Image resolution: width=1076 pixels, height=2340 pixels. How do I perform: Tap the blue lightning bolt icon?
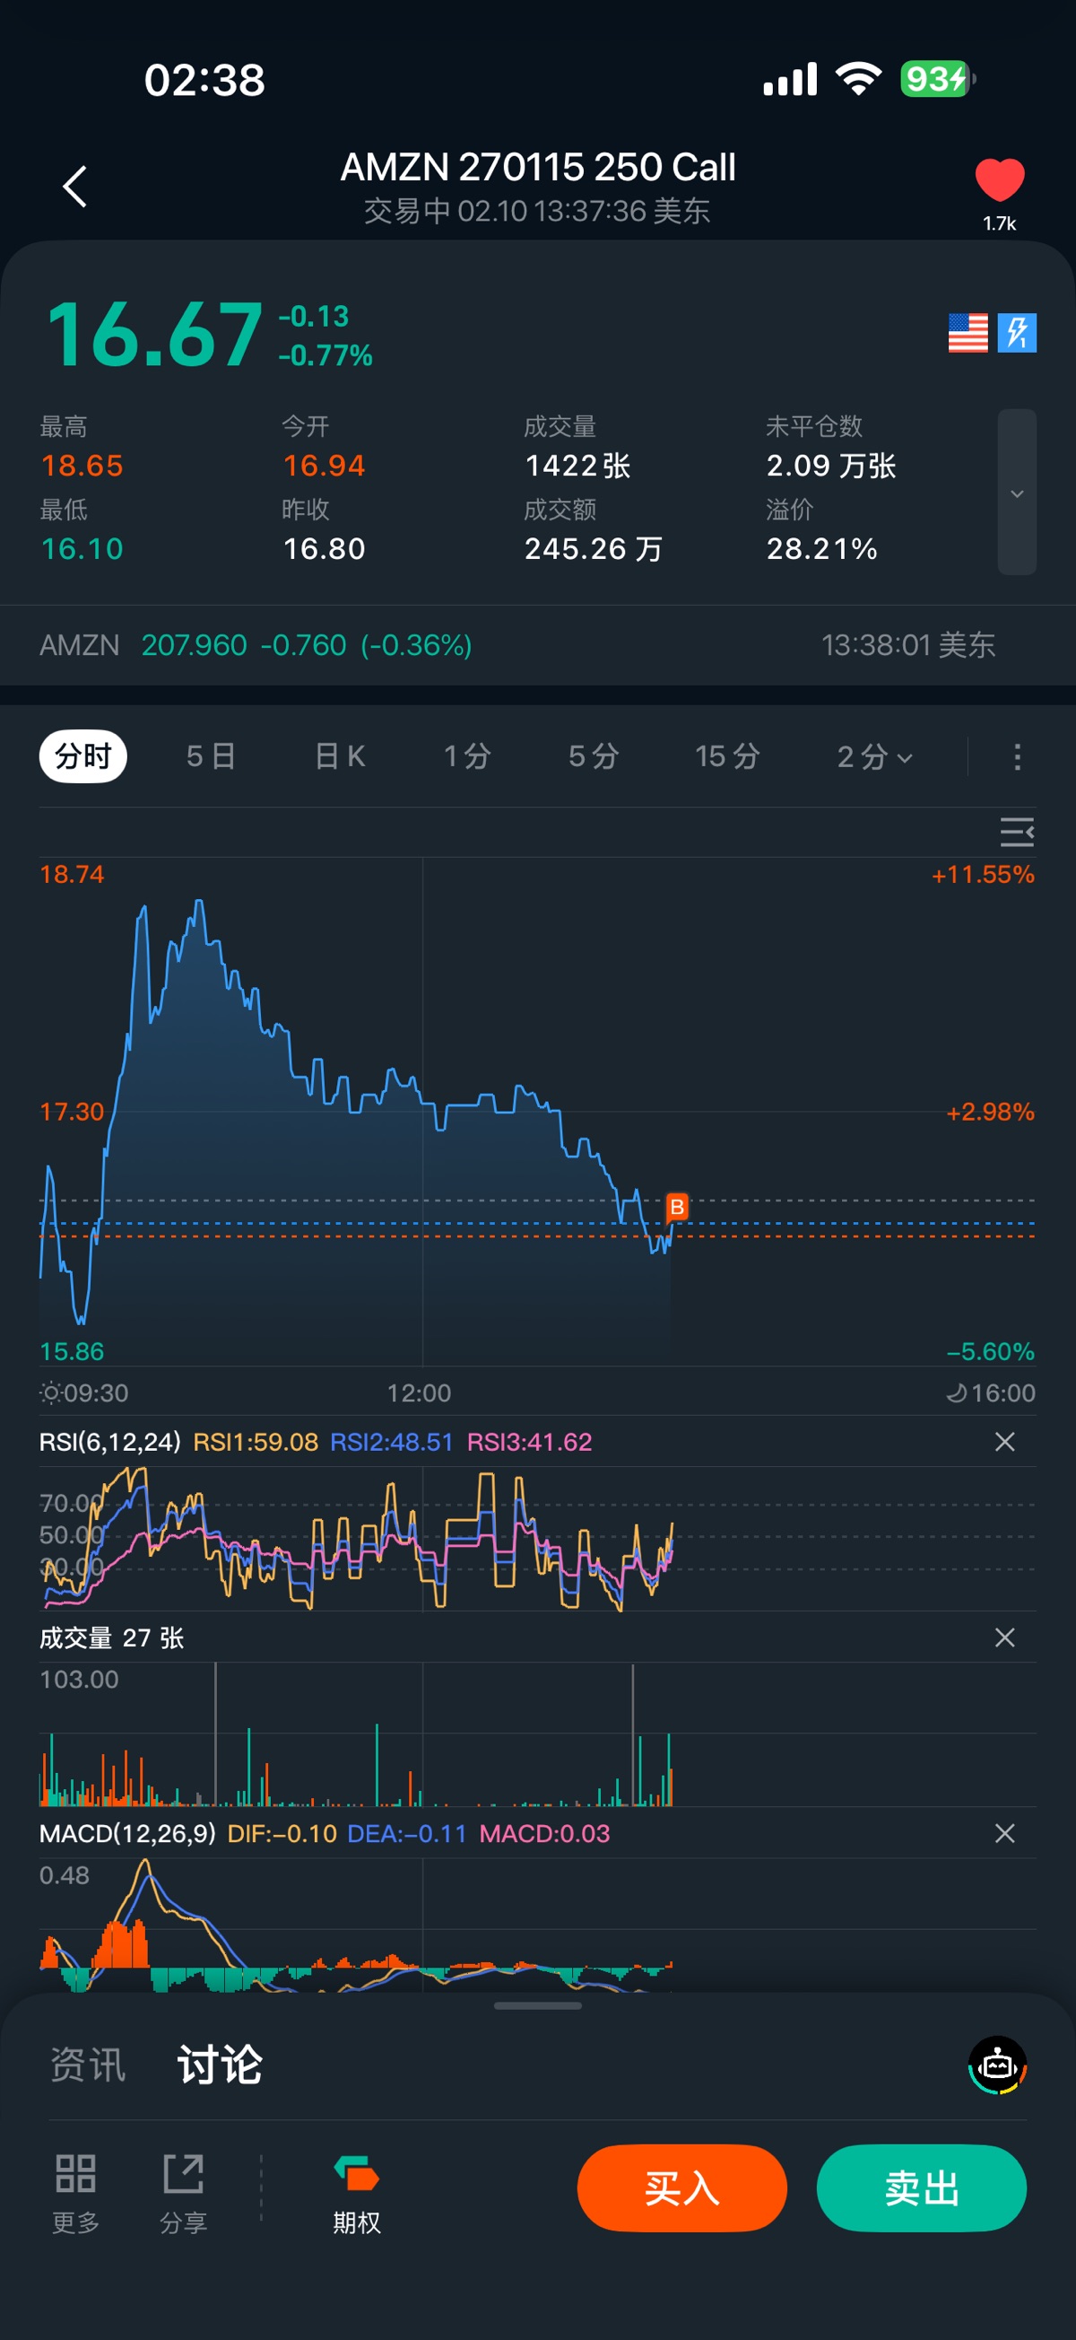pyautogui.click(x=1017, y=333)
